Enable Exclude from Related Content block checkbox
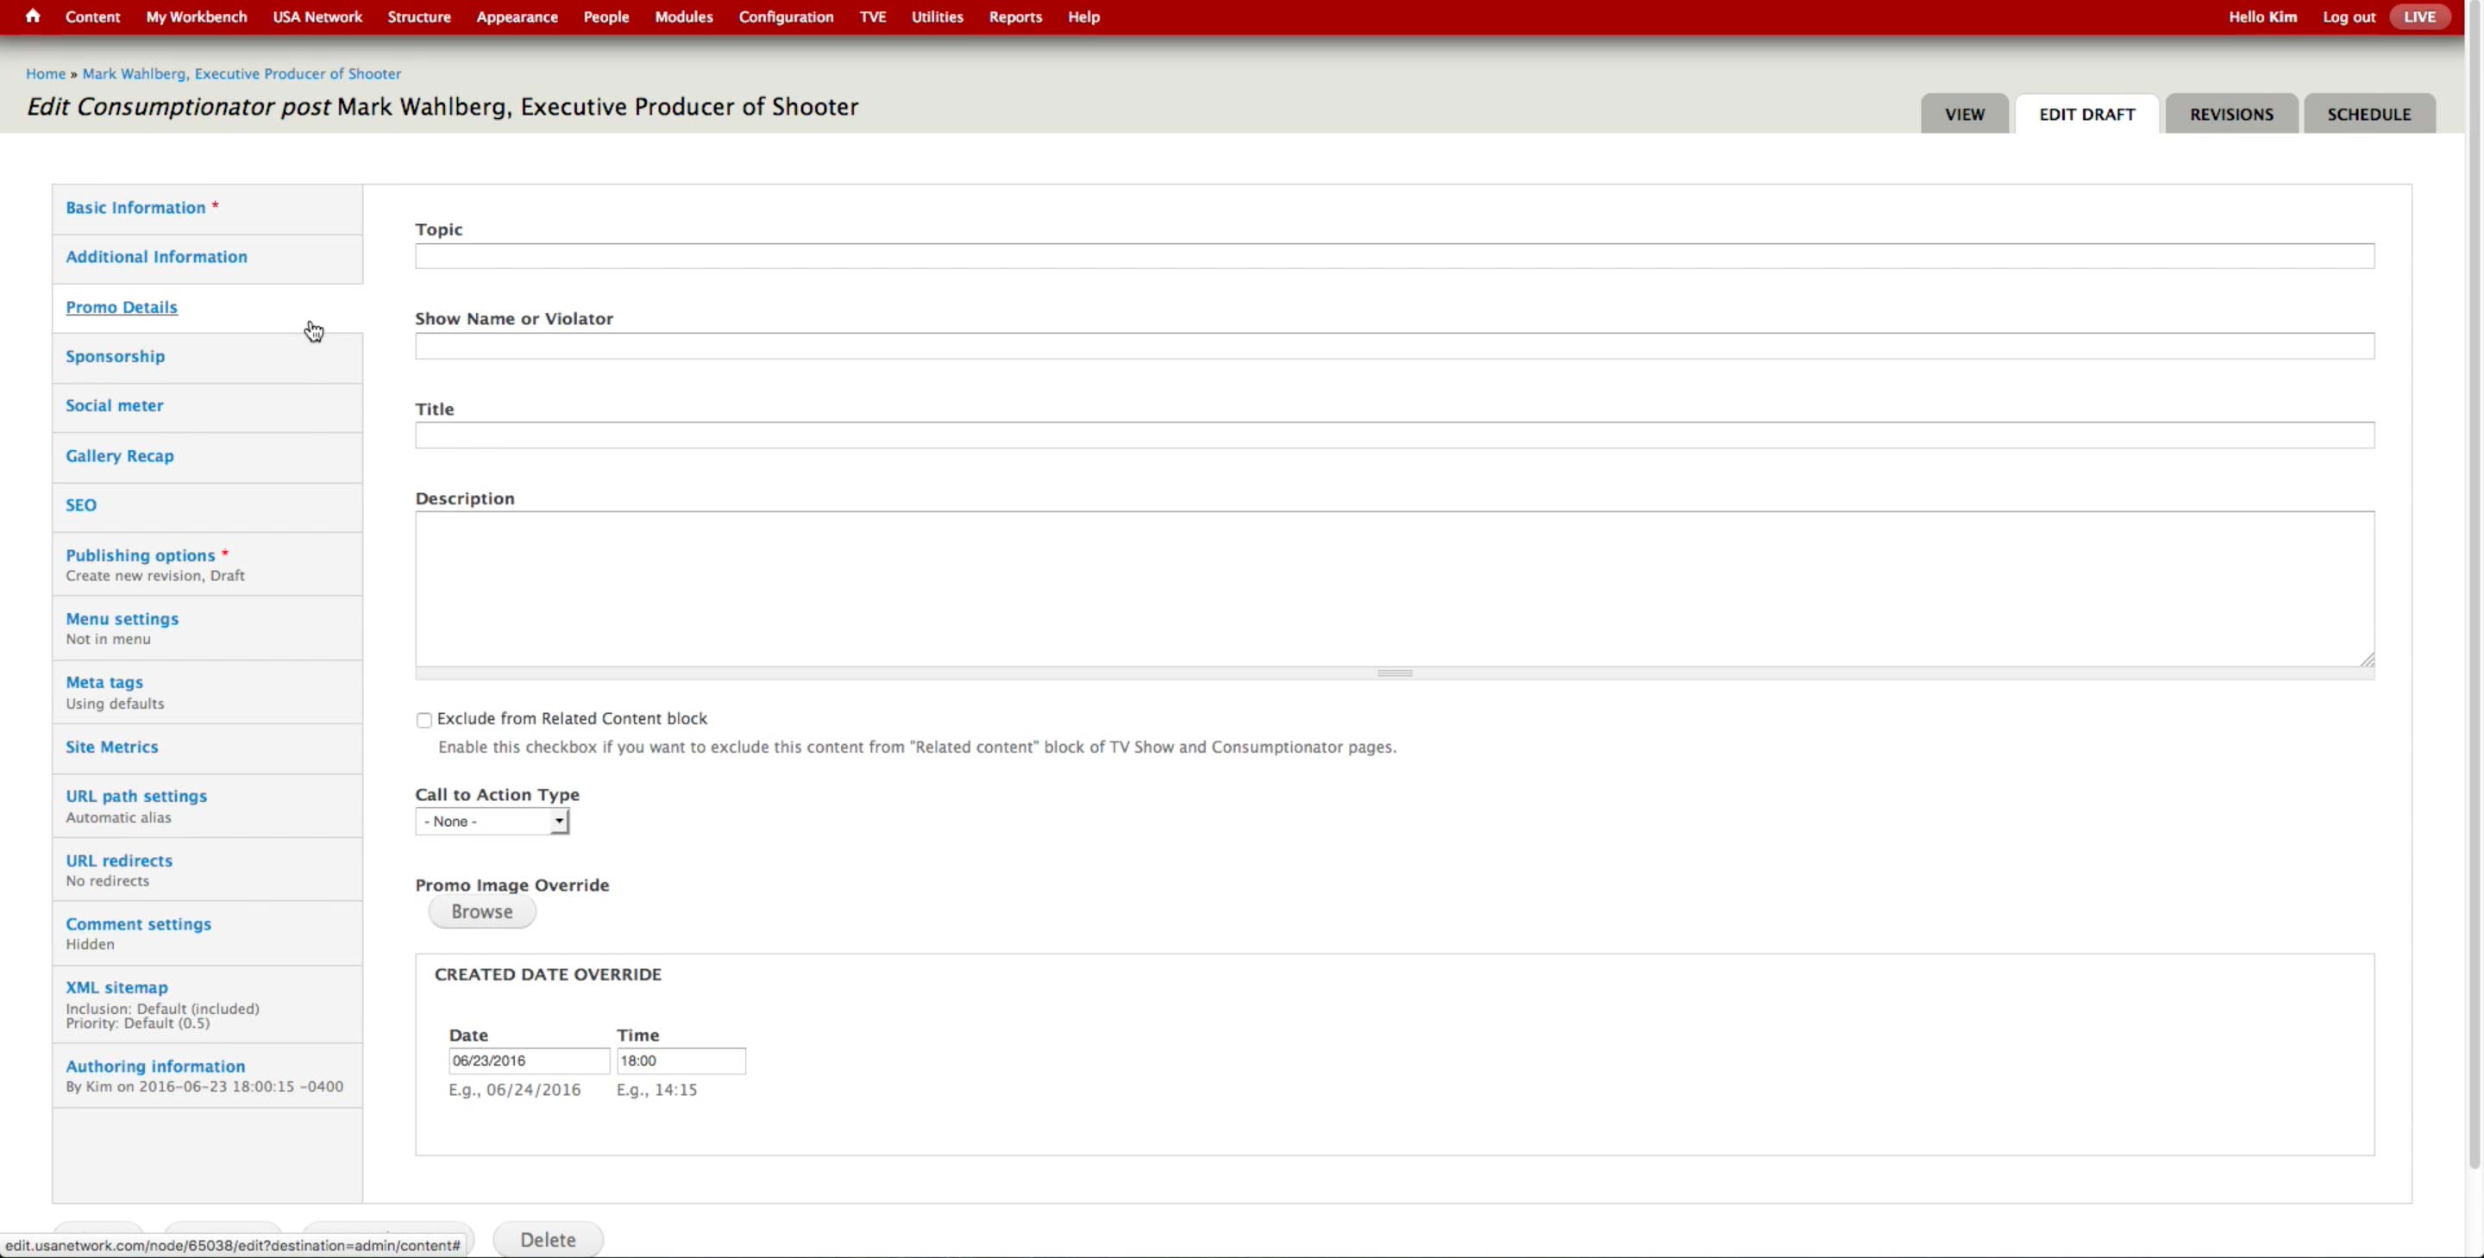2484x1258 pixels. pos(423,720)
